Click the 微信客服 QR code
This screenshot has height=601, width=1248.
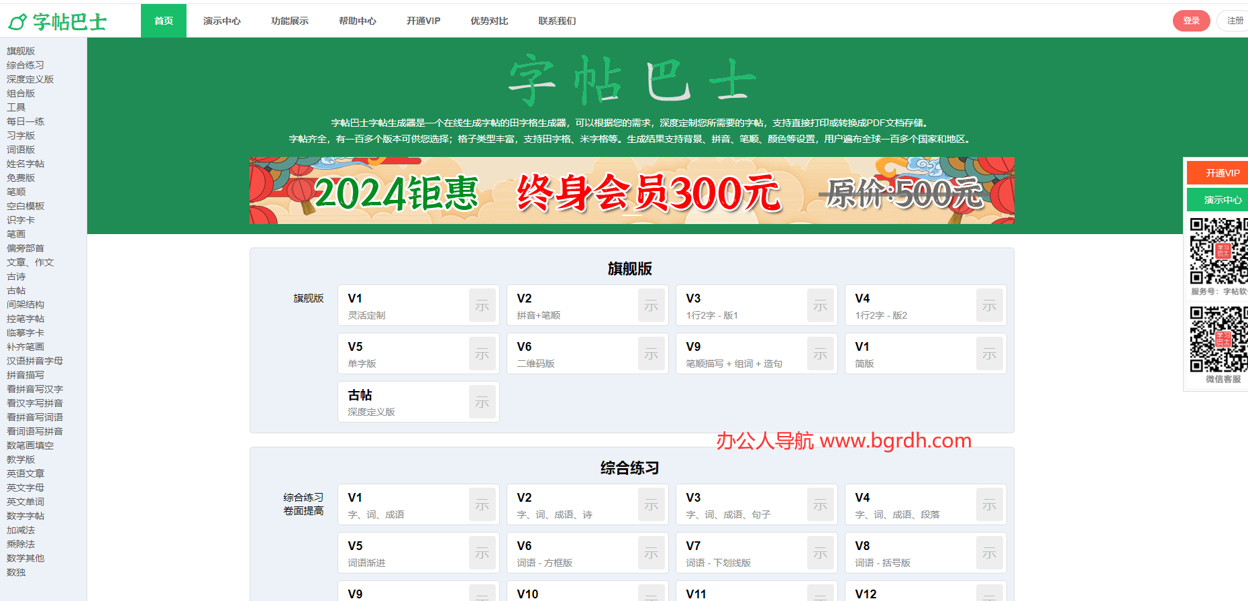coord(1218,339)
